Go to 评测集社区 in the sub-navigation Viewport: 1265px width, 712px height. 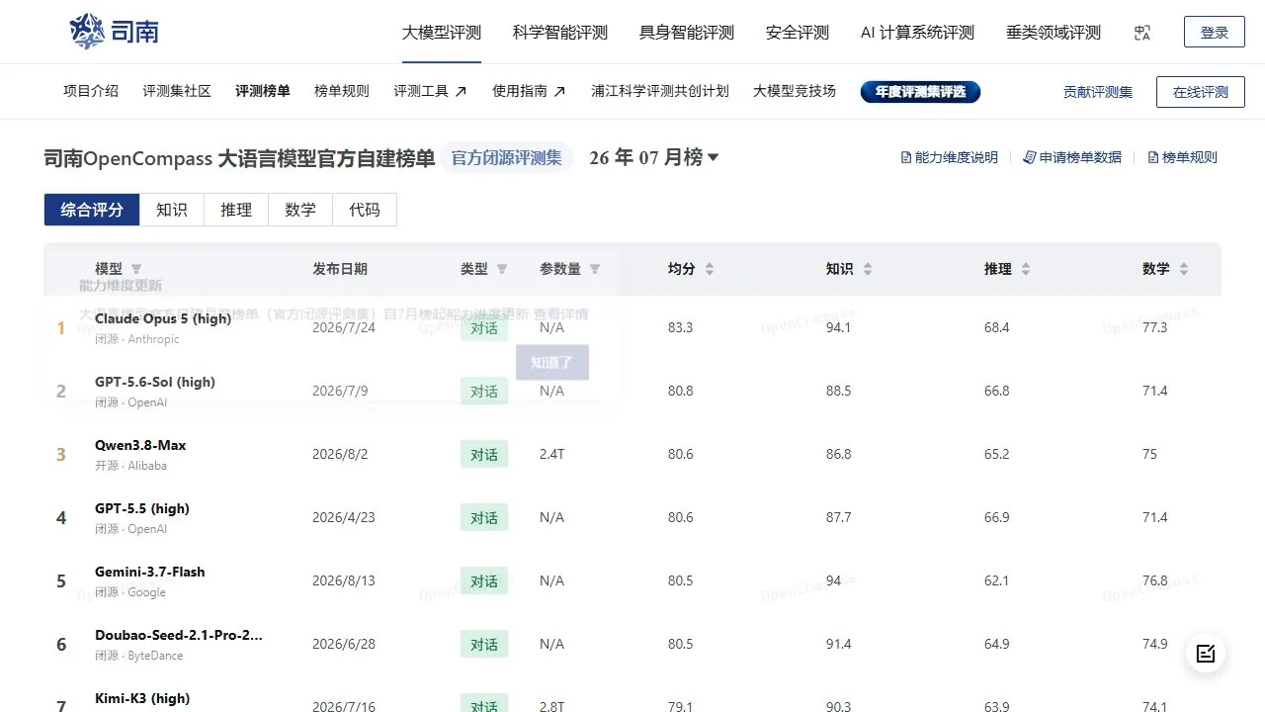[177, 91]
